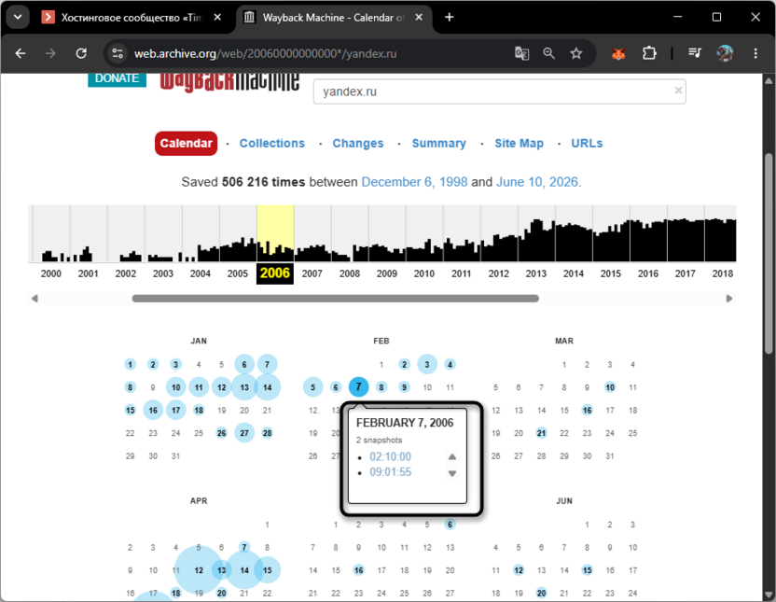Select year 2006 on the timeline
This screenshot has height=602, width=776.
[275, 273]
